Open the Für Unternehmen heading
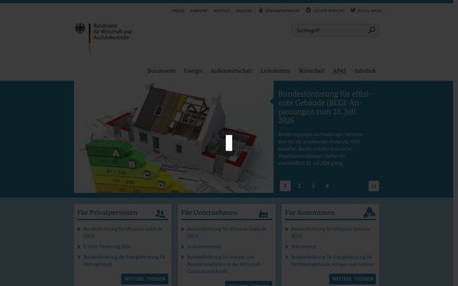This screenshot has width=458, height=286. (x=209, y=212)
